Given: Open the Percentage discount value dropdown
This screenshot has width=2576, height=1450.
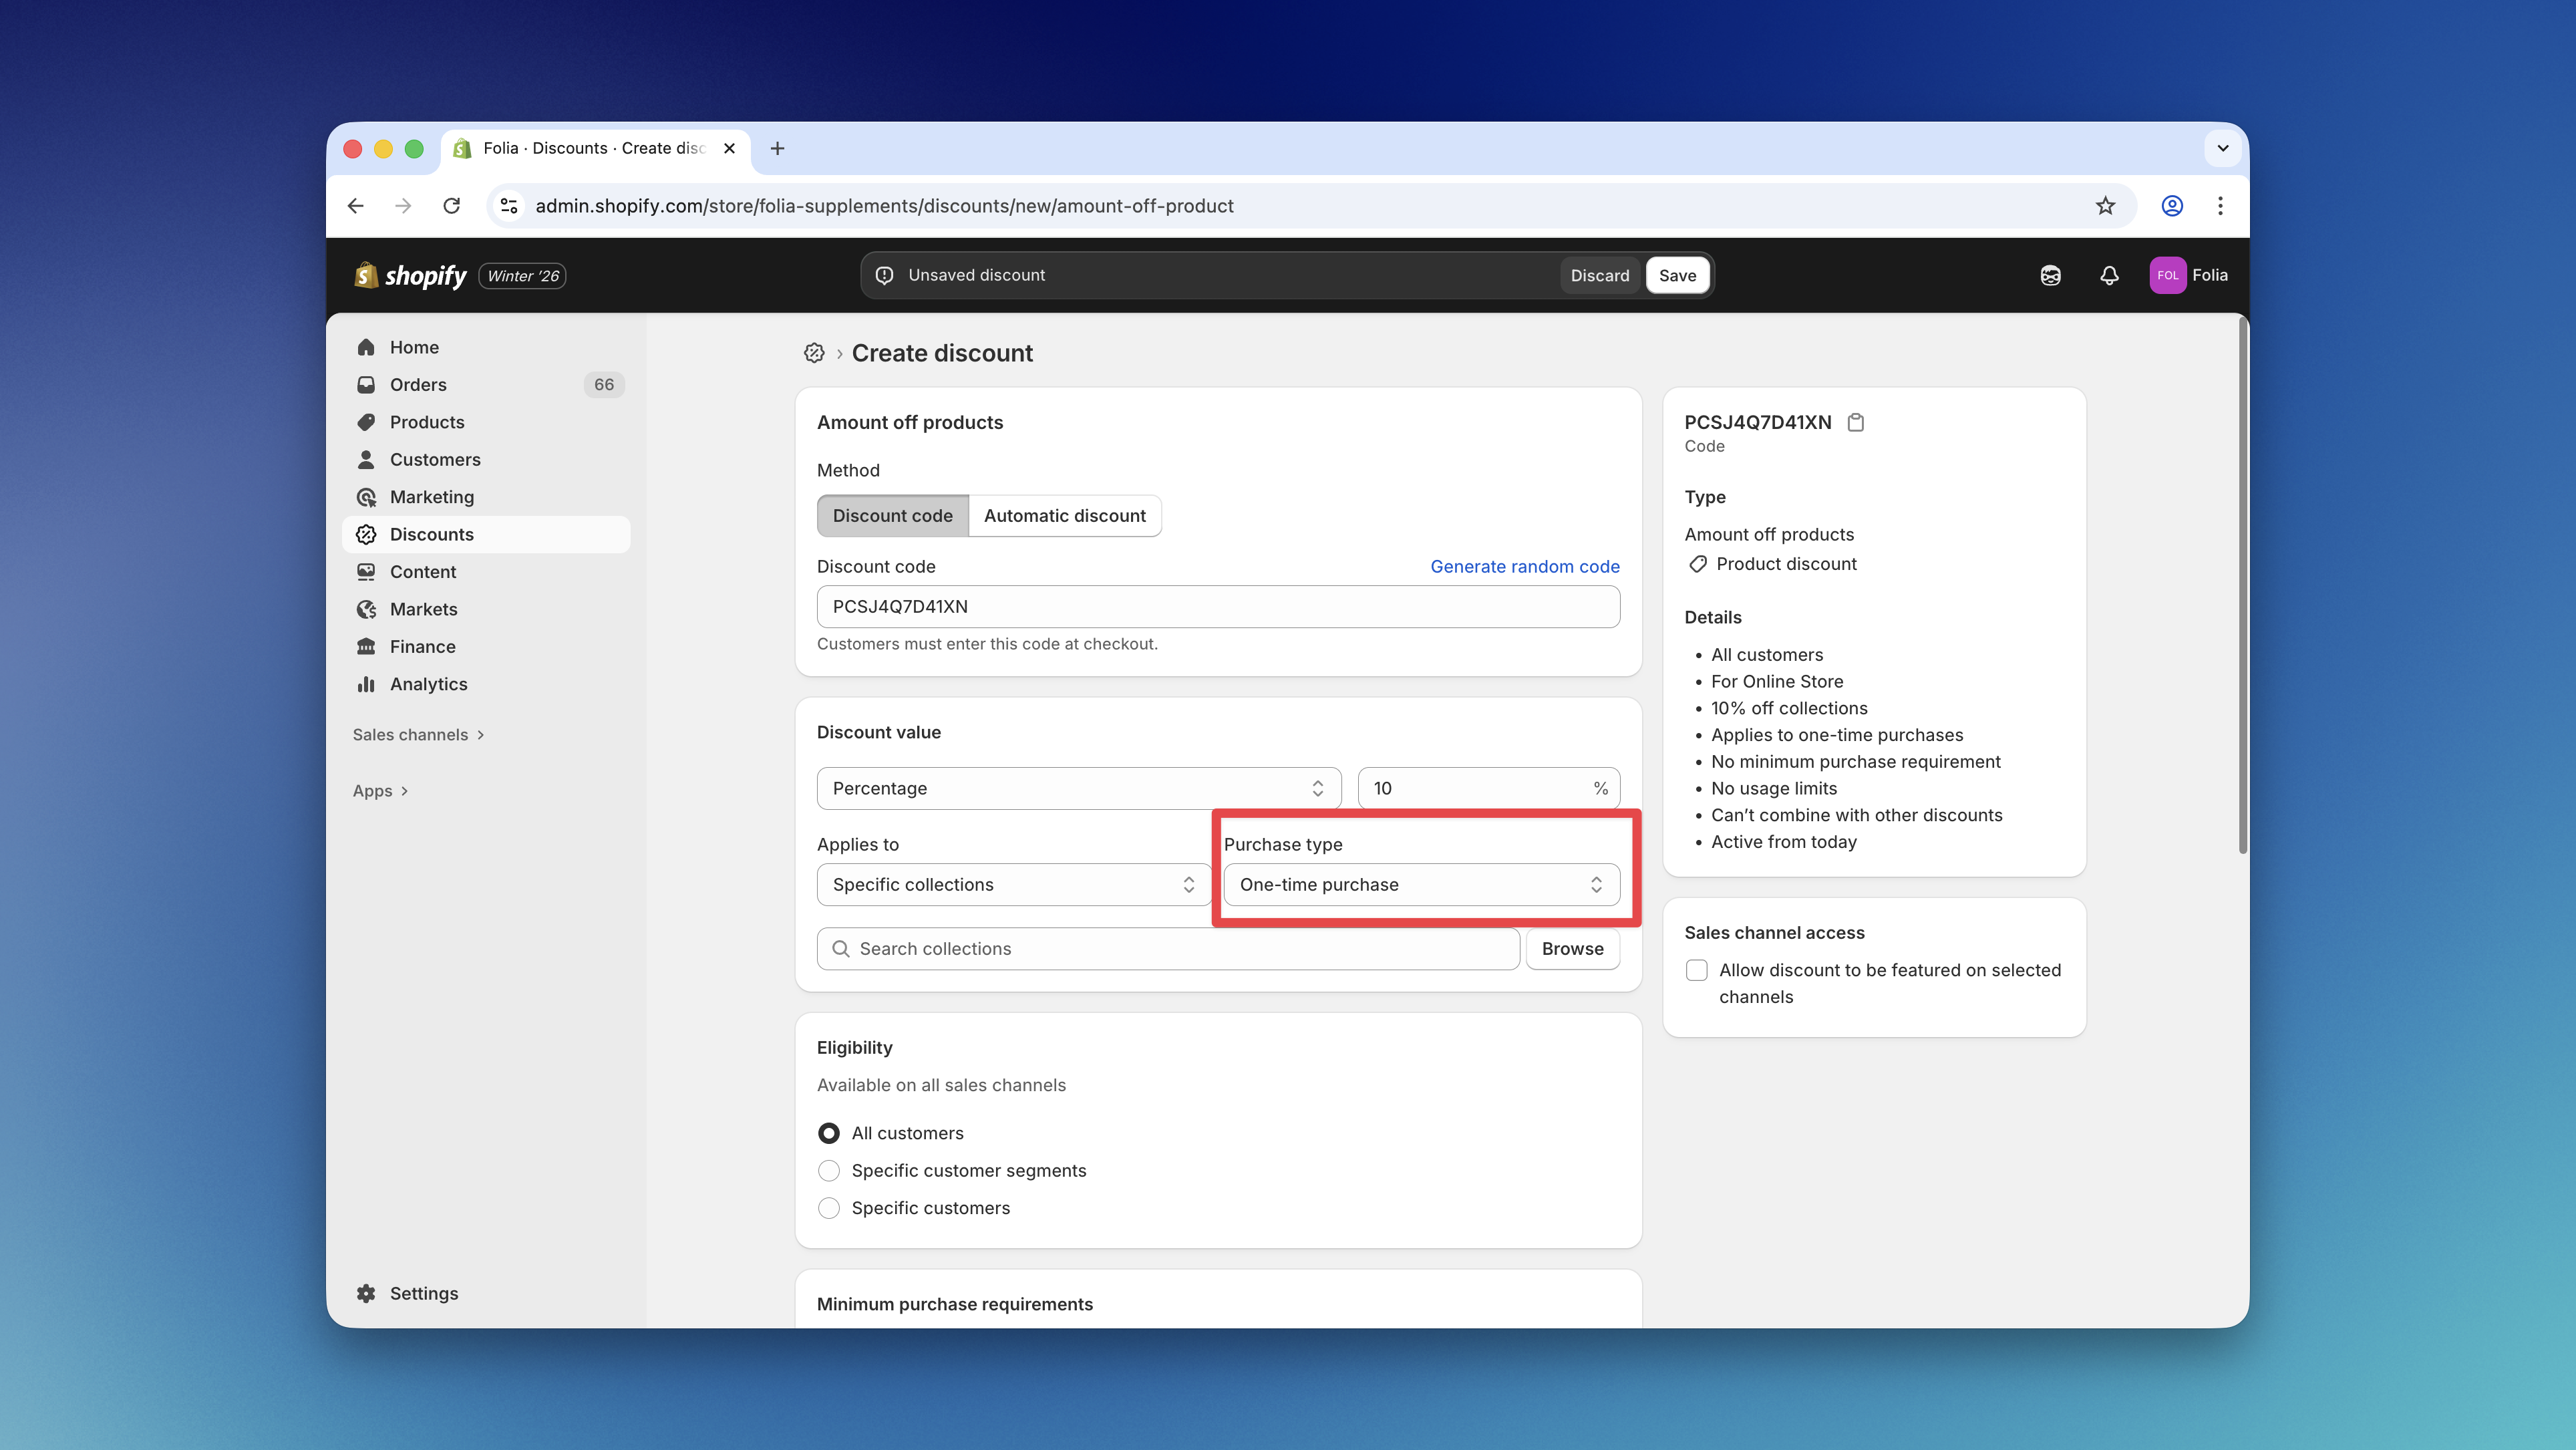Looking at the screenshot, I should (1078, 788).
